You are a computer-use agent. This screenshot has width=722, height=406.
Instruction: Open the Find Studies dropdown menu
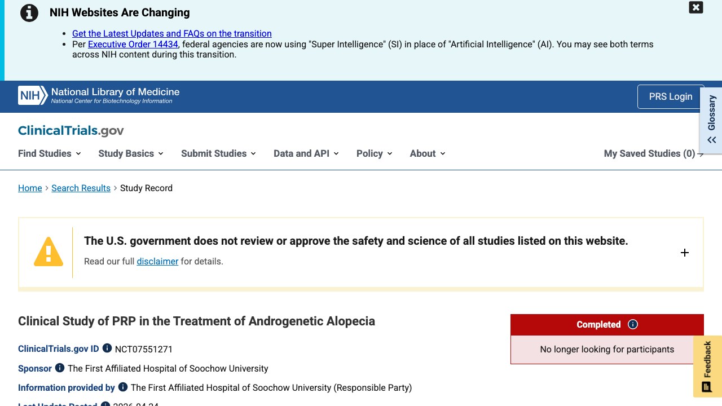(50, 153)
